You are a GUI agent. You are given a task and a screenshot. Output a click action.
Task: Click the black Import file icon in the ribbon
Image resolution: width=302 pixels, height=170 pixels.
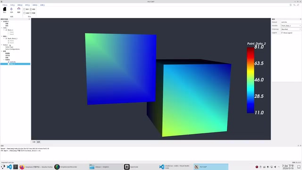[5, 9]
